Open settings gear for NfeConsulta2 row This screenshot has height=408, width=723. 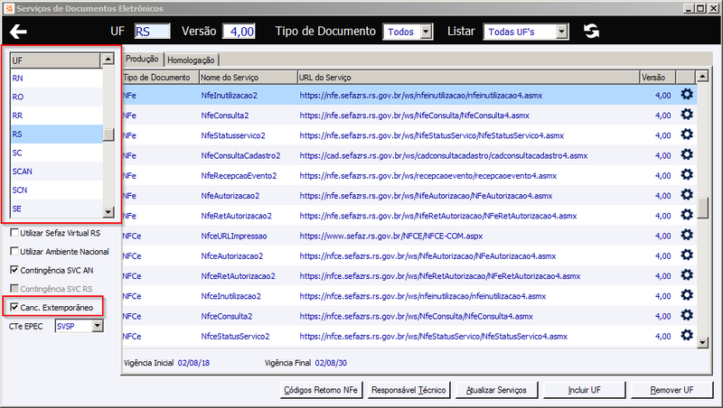click(687, 115)
